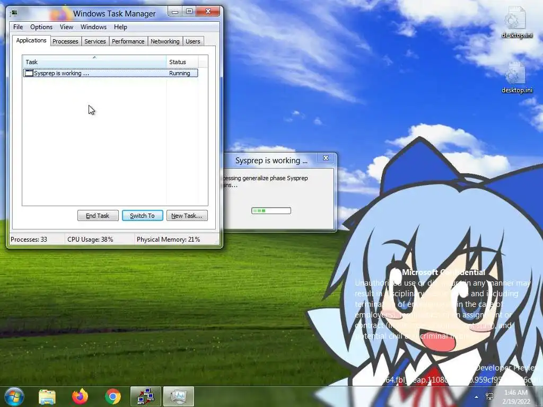Show hidden system tray icons arrow

477,397
